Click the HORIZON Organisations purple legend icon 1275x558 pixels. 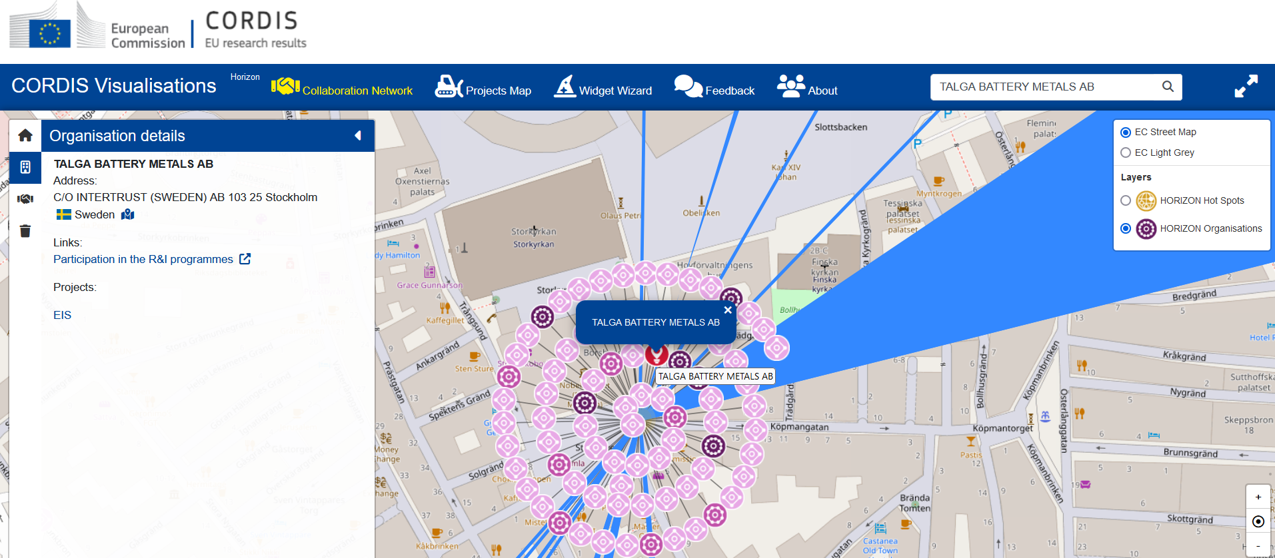[x=1146, y=228]
